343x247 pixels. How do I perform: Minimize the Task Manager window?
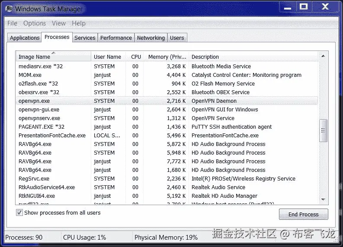pos(288,7)
